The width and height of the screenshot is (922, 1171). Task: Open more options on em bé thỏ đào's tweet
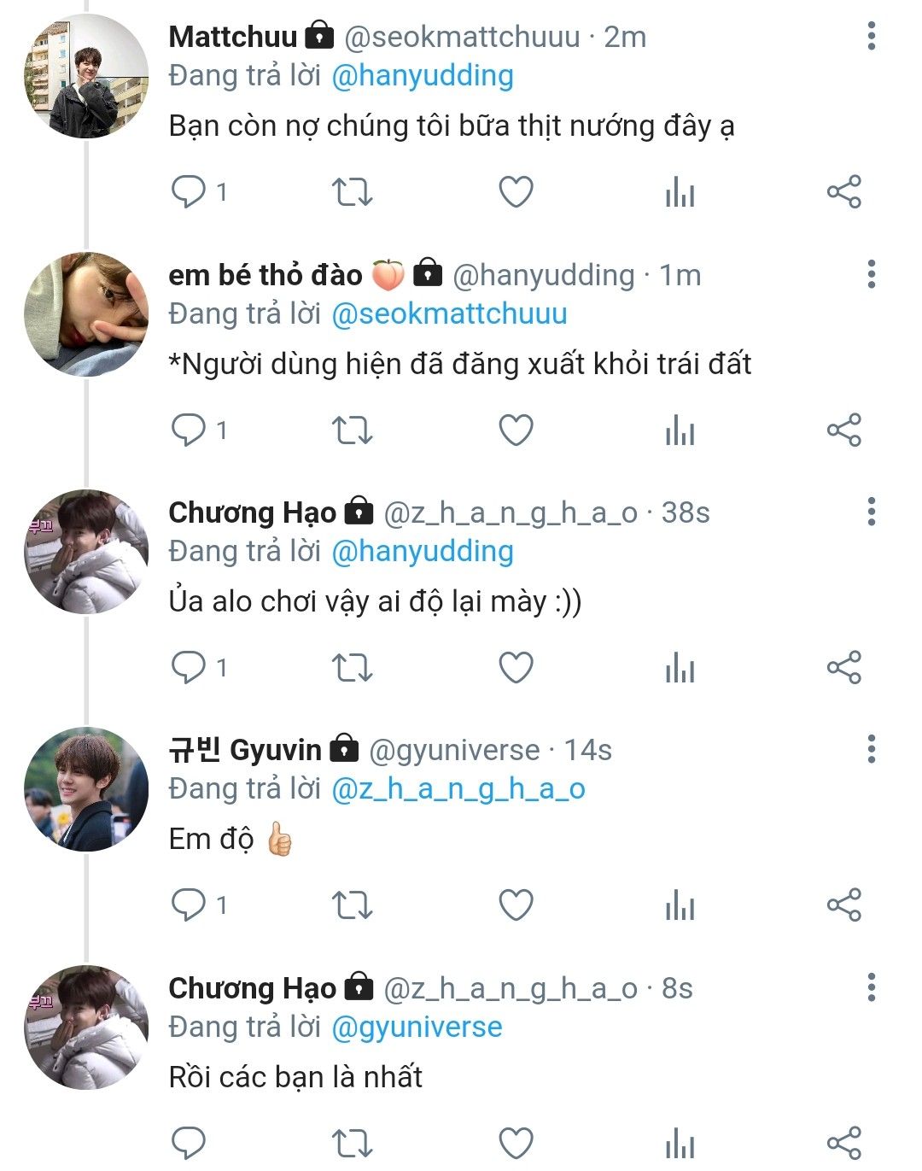[871, 275]
